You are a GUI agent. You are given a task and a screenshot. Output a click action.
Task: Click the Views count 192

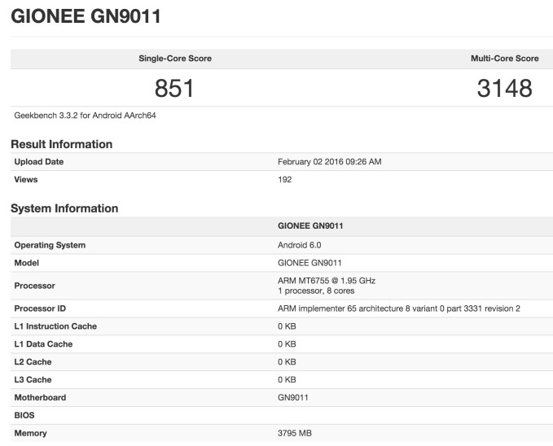(285, 179)
